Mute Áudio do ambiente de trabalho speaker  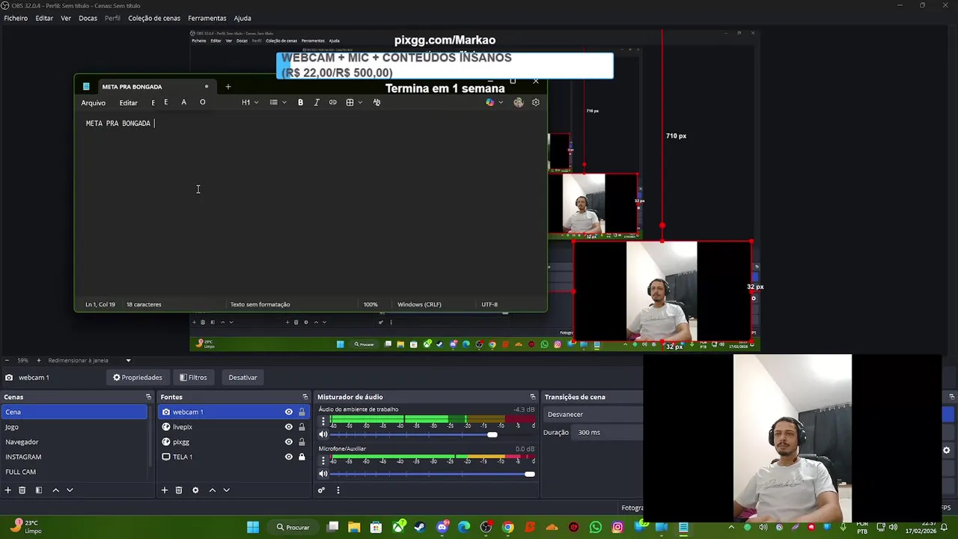pyautogui.click(x=323, y=434)
